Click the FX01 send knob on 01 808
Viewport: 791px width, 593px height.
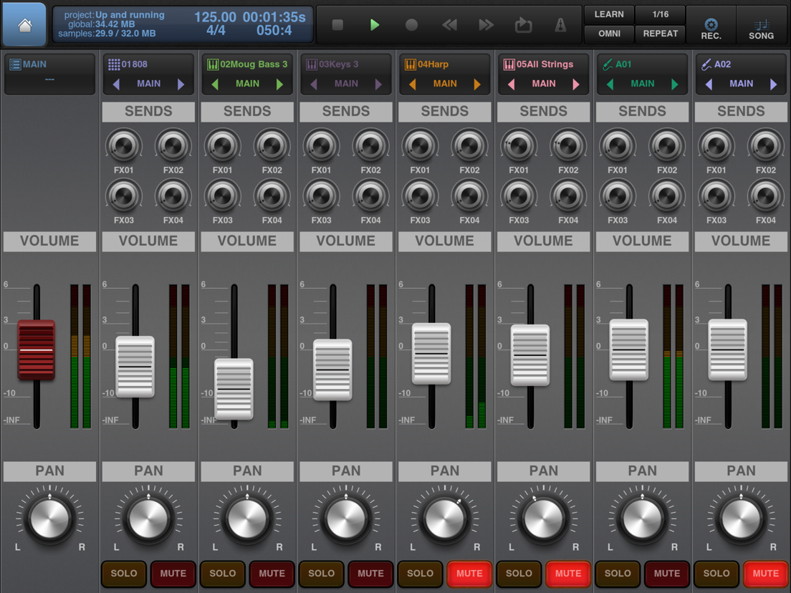point(123,146)
